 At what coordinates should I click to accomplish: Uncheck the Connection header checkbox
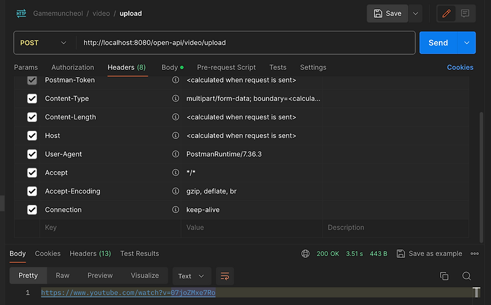point(33,210)
